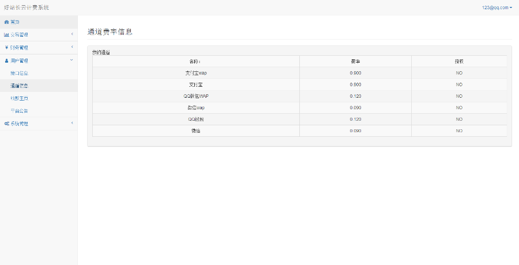The image size is (519, 265).
Task: Click the gears icon for 系统管理
Action: pyautogui.click(x=6, y=124)
